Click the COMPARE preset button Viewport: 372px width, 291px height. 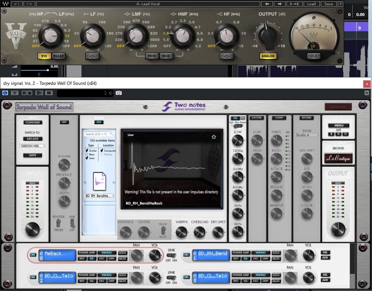pos(33,122)
